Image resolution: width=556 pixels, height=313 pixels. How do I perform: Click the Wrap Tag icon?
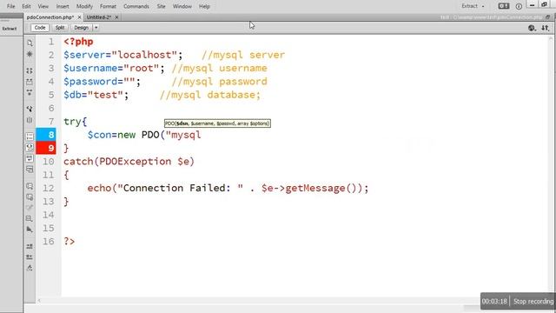click(x=30, y=208)
